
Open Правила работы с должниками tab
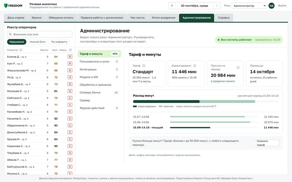pyautogui.click(x=102, y=18)
